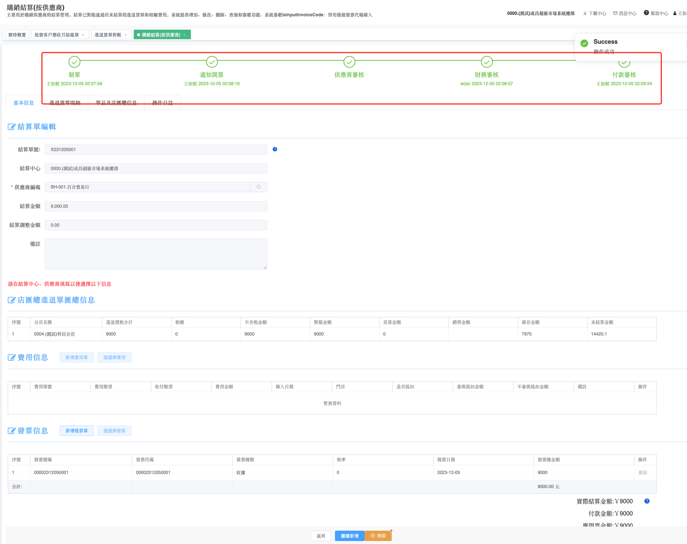This screenshot has width=687, height=544.
Task: Click help icon next to 實際結算金額
Action: [647, 501]
